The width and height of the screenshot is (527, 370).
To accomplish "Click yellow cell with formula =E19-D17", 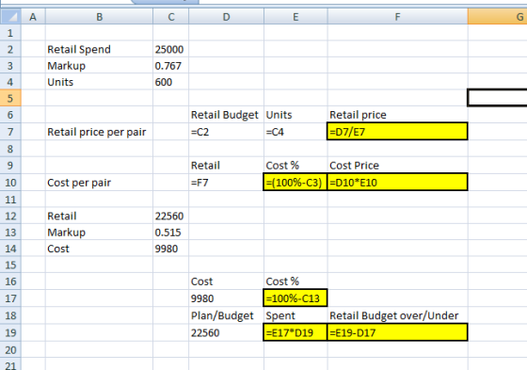I will pos(397,332).
